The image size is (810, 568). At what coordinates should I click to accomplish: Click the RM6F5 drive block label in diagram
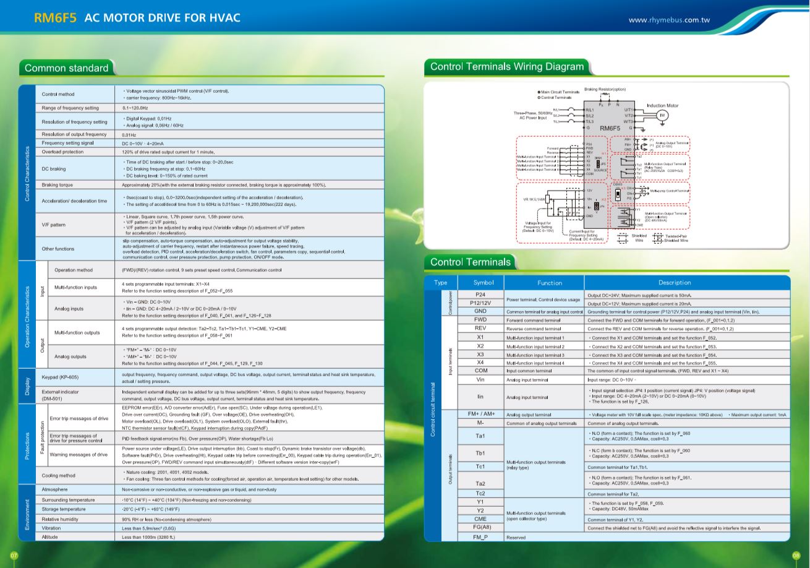[x=610, y=128]
